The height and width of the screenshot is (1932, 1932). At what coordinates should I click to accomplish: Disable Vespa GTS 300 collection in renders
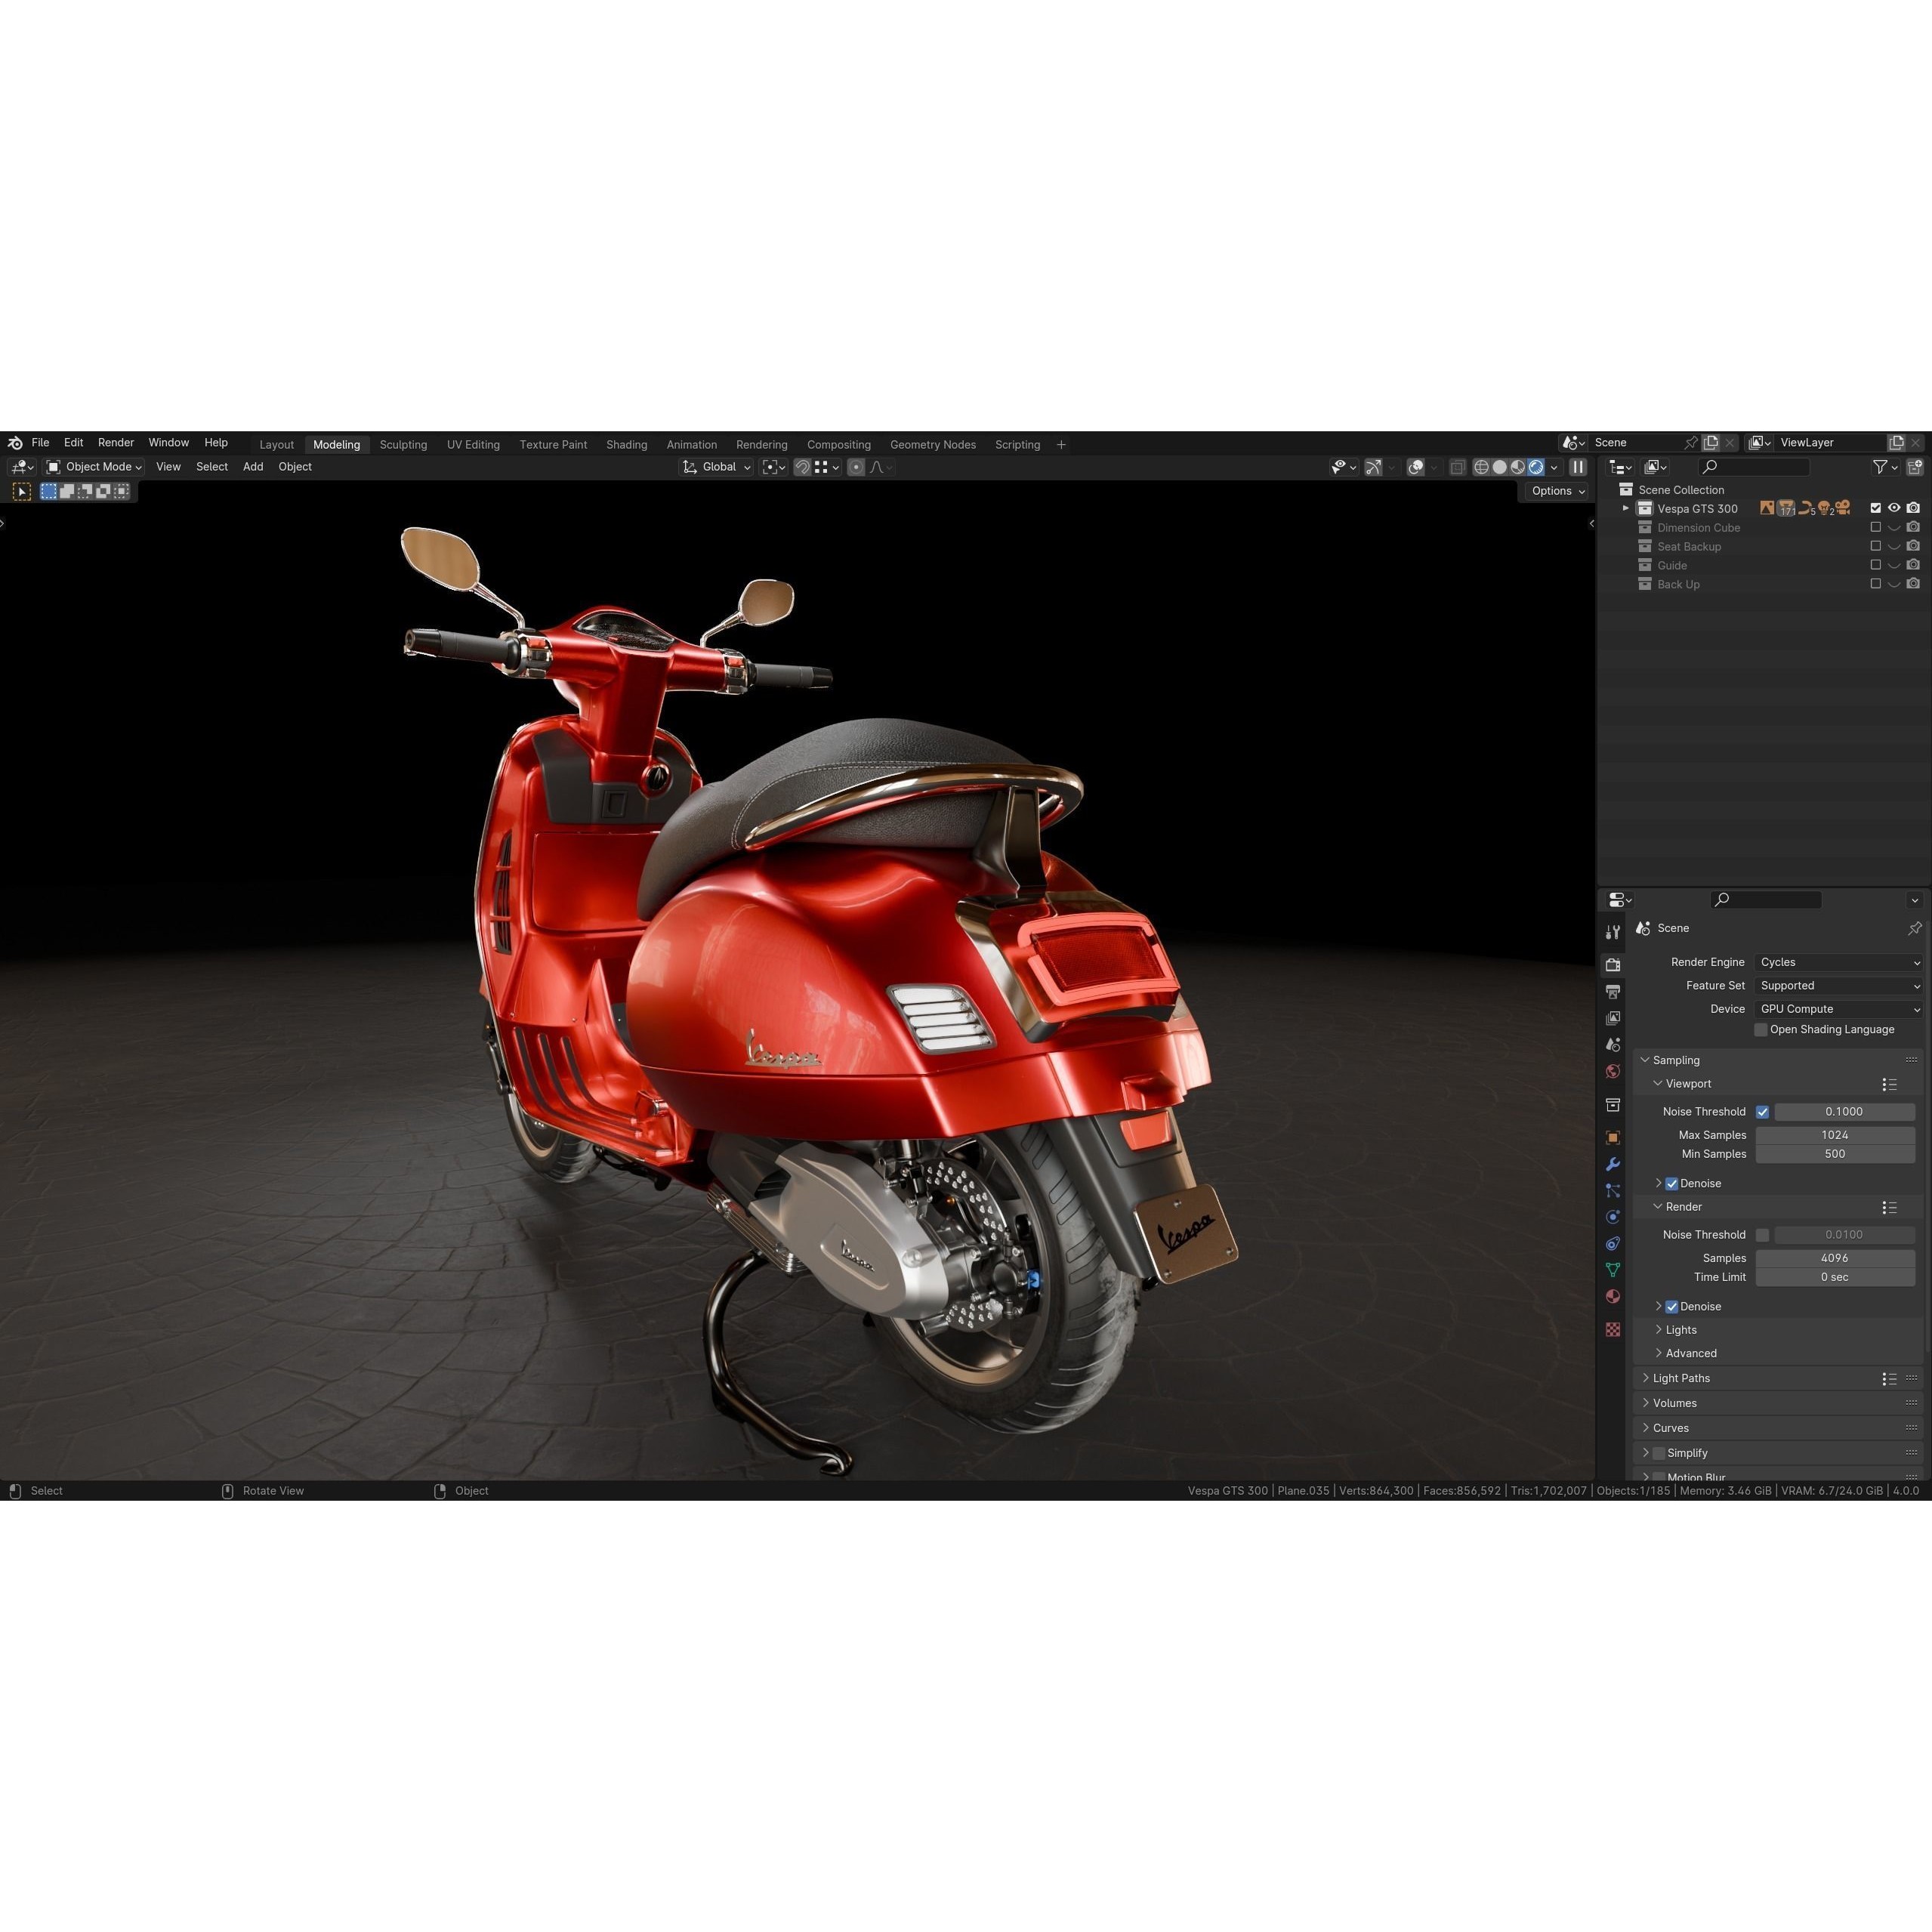(x=1913, y=508)
